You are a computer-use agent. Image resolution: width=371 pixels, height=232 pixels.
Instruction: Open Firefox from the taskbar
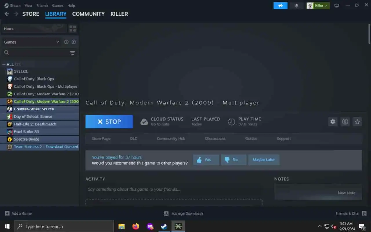click(x=136, y=226)
